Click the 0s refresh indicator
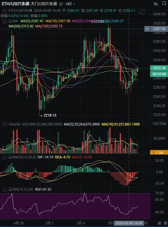 point(156,4)
